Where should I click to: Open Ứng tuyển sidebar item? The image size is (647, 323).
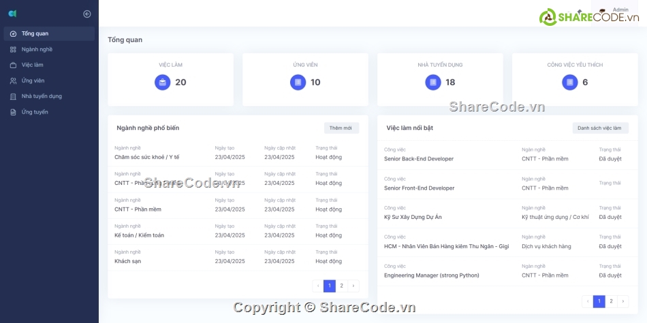[x=49, y=112]
